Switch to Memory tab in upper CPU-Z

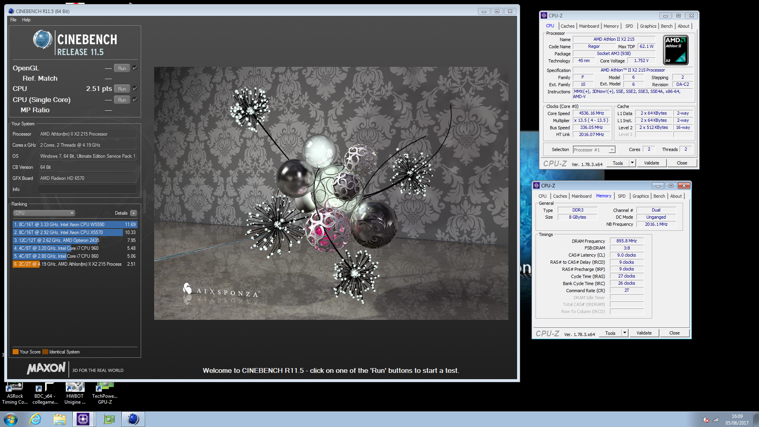pyautogui.click(x=611, y=26)
